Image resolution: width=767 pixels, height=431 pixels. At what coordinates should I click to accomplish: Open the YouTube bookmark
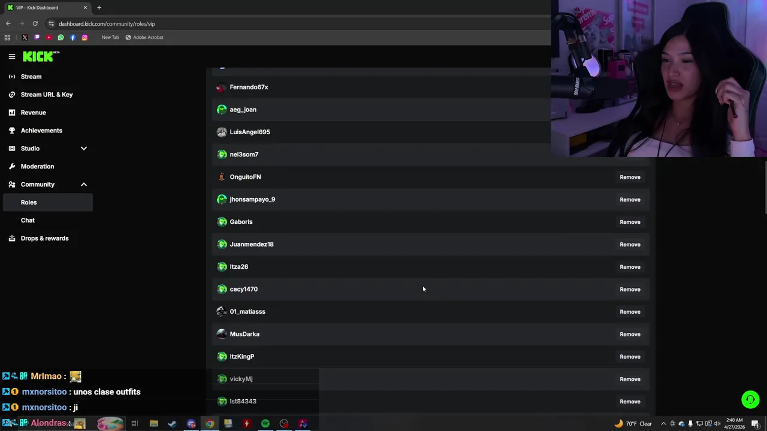(x=49, y=37)
